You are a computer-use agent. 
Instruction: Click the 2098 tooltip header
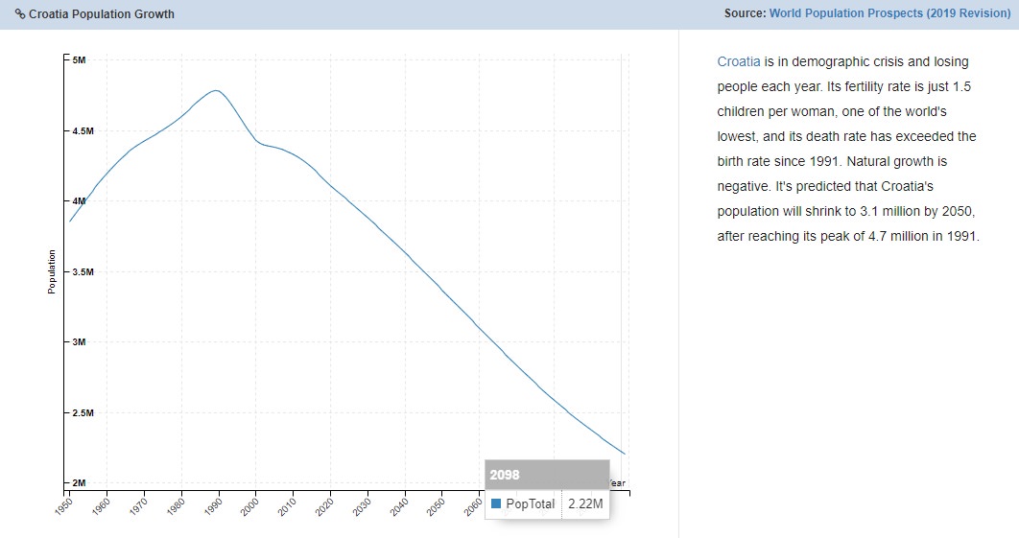547,475
